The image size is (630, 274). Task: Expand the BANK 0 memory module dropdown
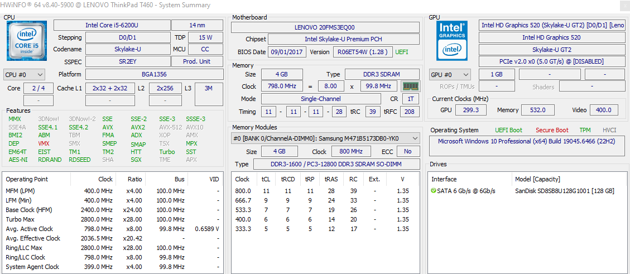pyautogui.click(x=325, y=138)
